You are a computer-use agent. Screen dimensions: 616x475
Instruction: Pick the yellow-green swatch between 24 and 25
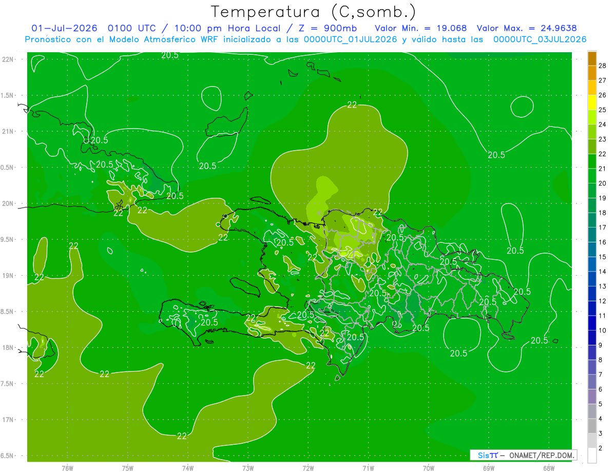[x=592, y=117]
